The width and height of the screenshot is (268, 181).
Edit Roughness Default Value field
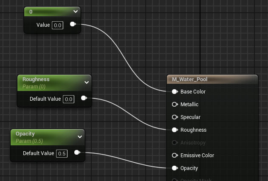(x=68, y=99)
